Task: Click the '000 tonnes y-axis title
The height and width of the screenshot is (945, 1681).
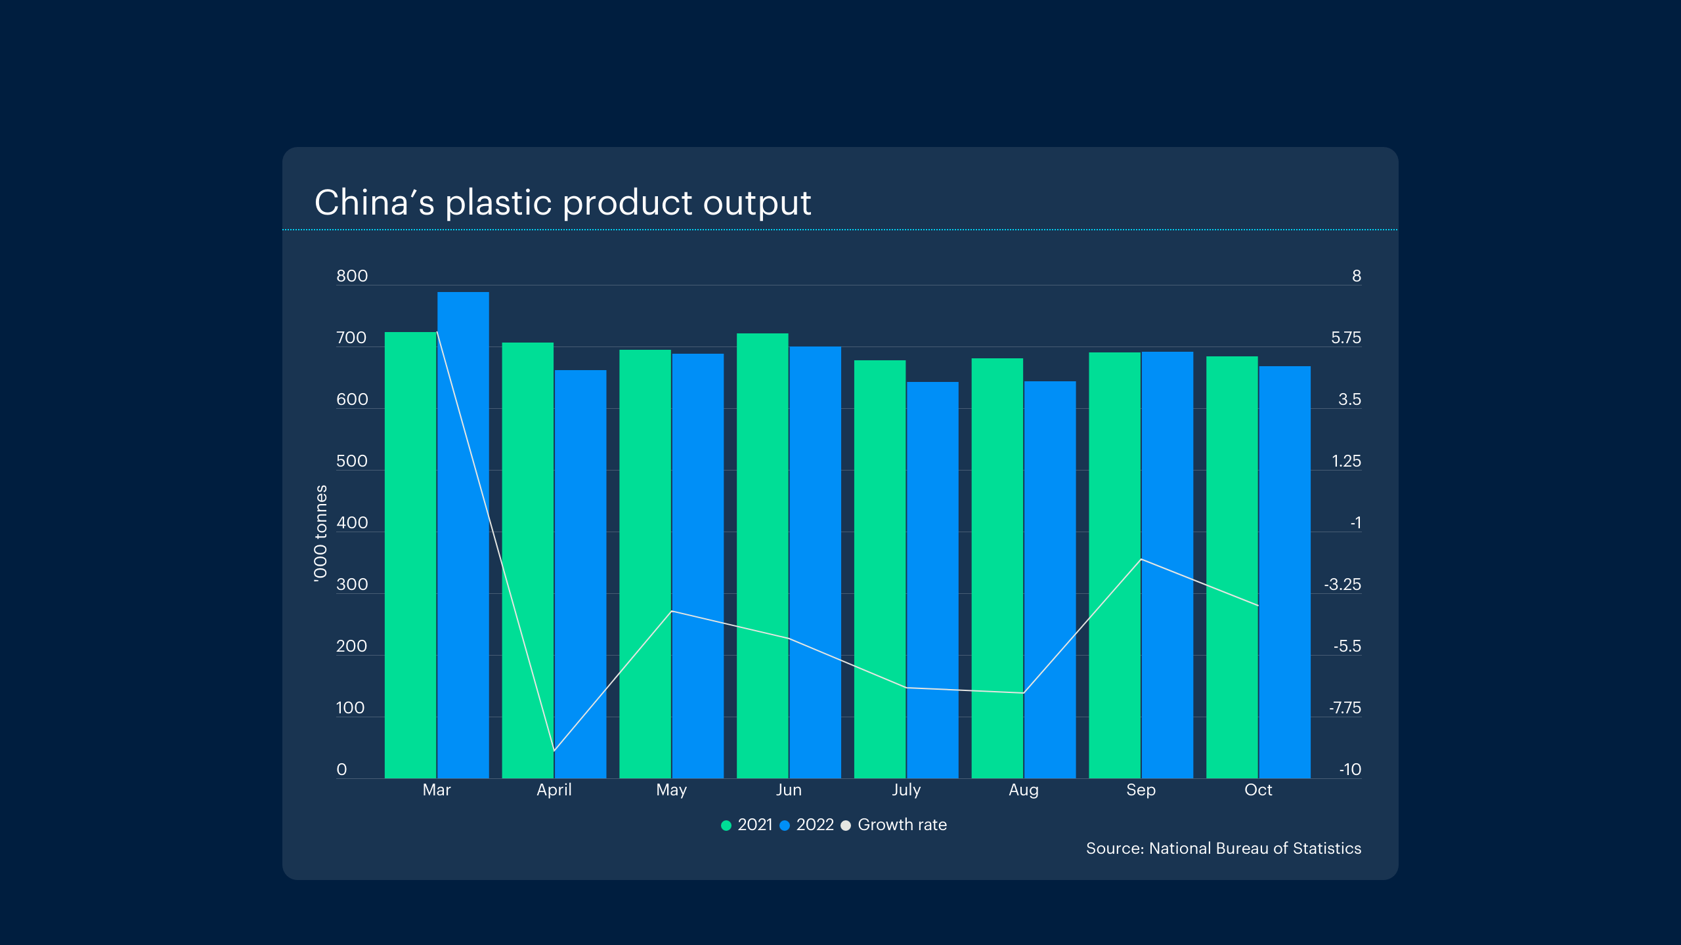Action: [x=320, y=532]
